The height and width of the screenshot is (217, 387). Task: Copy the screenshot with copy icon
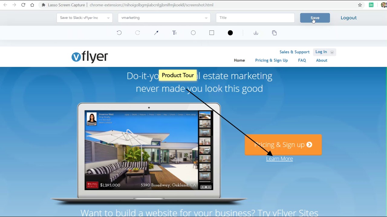[275, 33]
